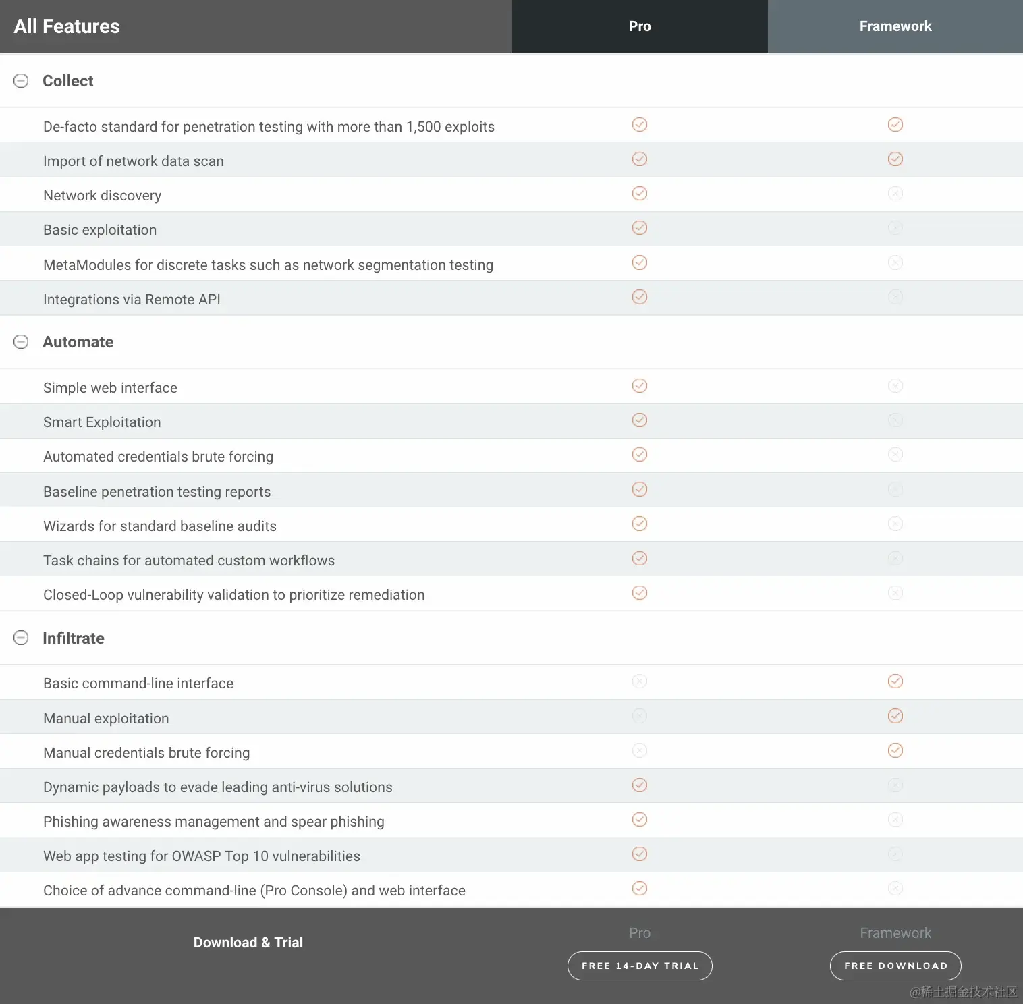The height and width of the screenshot is (1004, 1023).
Task: Click the Pro checkmark for Network discovery
Action: tap(639, 194)
